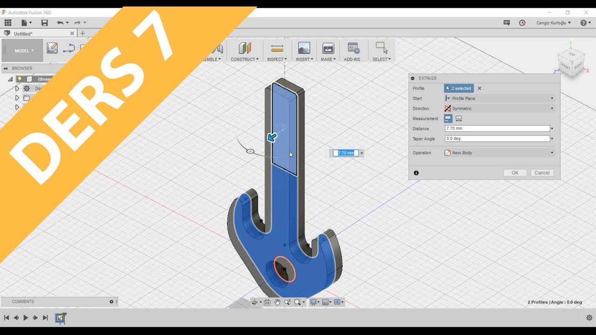Open the Viewports layout icon
Viewport: 596px width, 335px height.
point(338,302)
